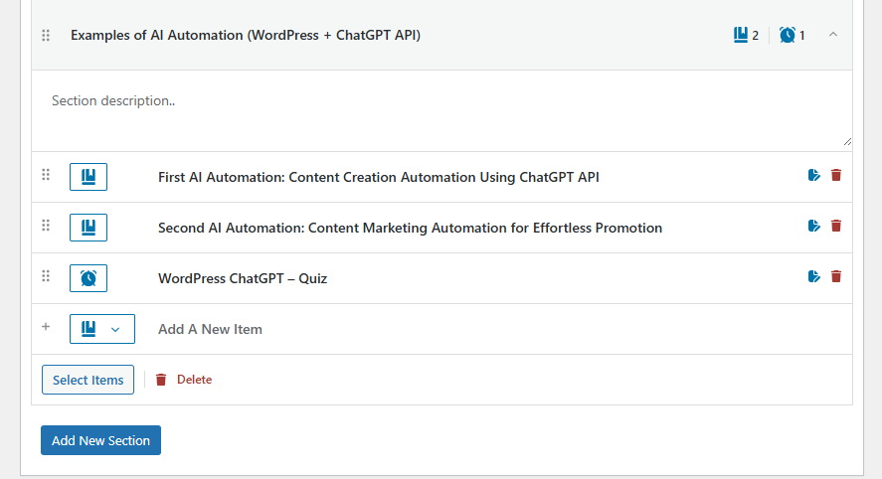Click the Select Items button

[x=88, y=380]
